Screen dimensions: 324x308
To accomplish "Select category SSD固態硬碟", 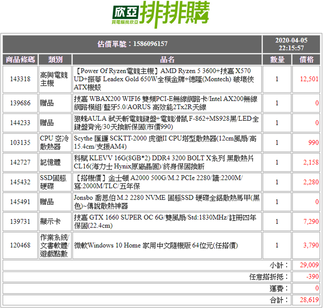I will tap(53, 182).
